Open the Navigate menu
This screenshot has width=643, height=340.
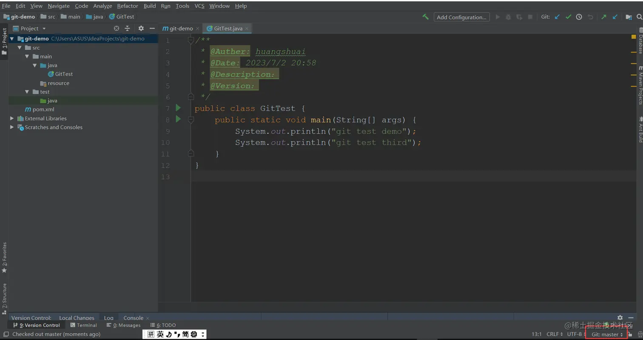[60, 6]
